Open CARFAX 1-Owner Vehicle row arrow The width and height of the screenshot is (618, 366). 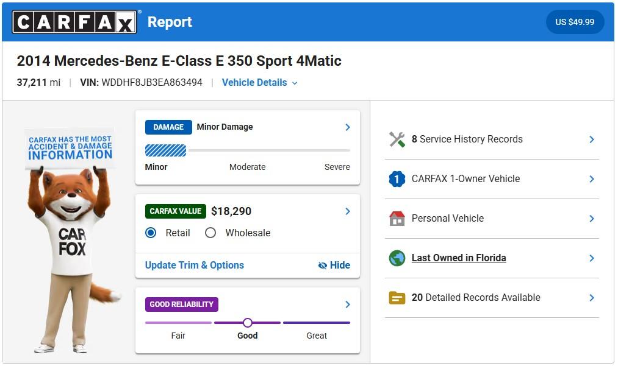coord(592,179)
